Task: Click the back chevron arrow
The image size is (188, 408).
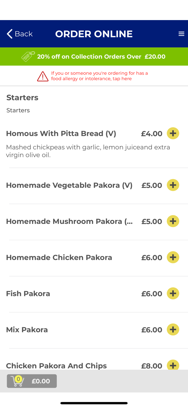Action: [x=9, y=33]
